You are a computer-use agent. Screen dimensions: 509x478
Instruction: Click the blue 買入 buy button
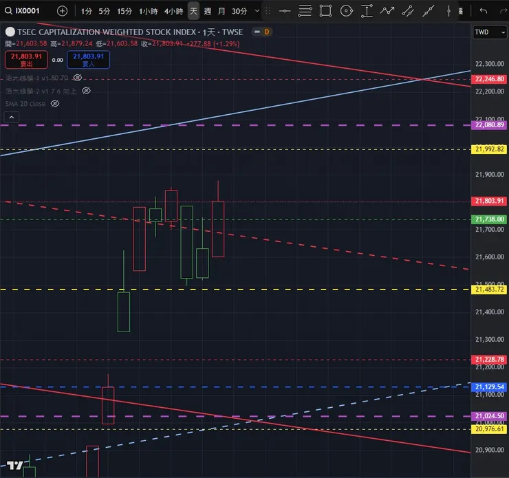88,60
